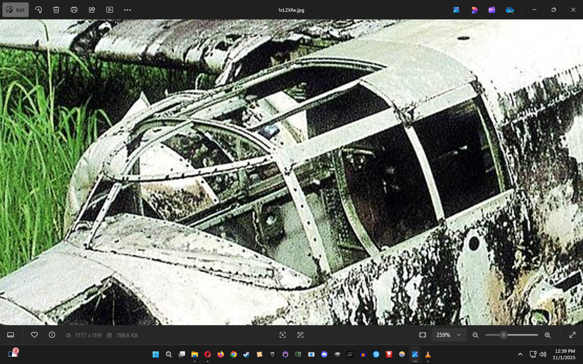This screenshot has height=364, width=583.
Task: Click the focus-frame scan icon in the bottom bar
Action: (x=283, y=335)
